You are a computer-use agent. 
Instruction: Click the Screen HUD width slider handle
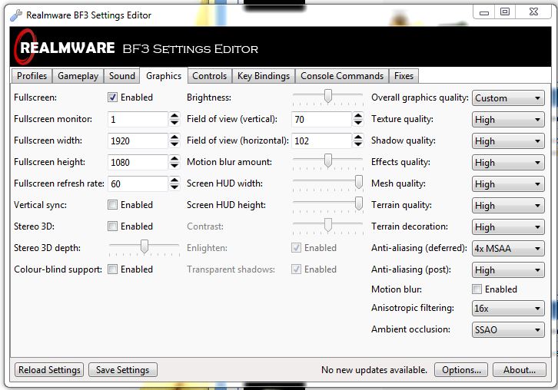click(359, 182)
